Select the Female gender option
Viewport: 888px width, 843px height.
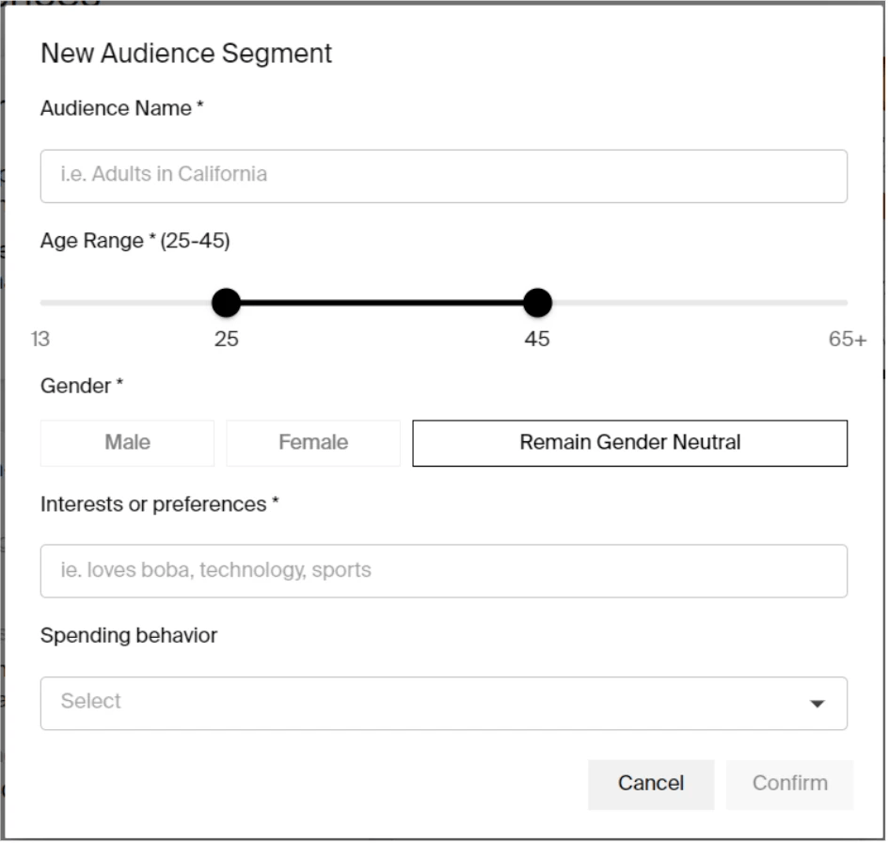[x=313, y=442]
